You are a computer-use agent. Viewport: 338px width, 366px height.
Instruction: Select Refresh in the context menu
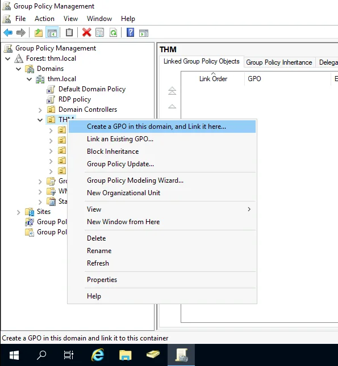pyautogui.click(x=162, y=263)
